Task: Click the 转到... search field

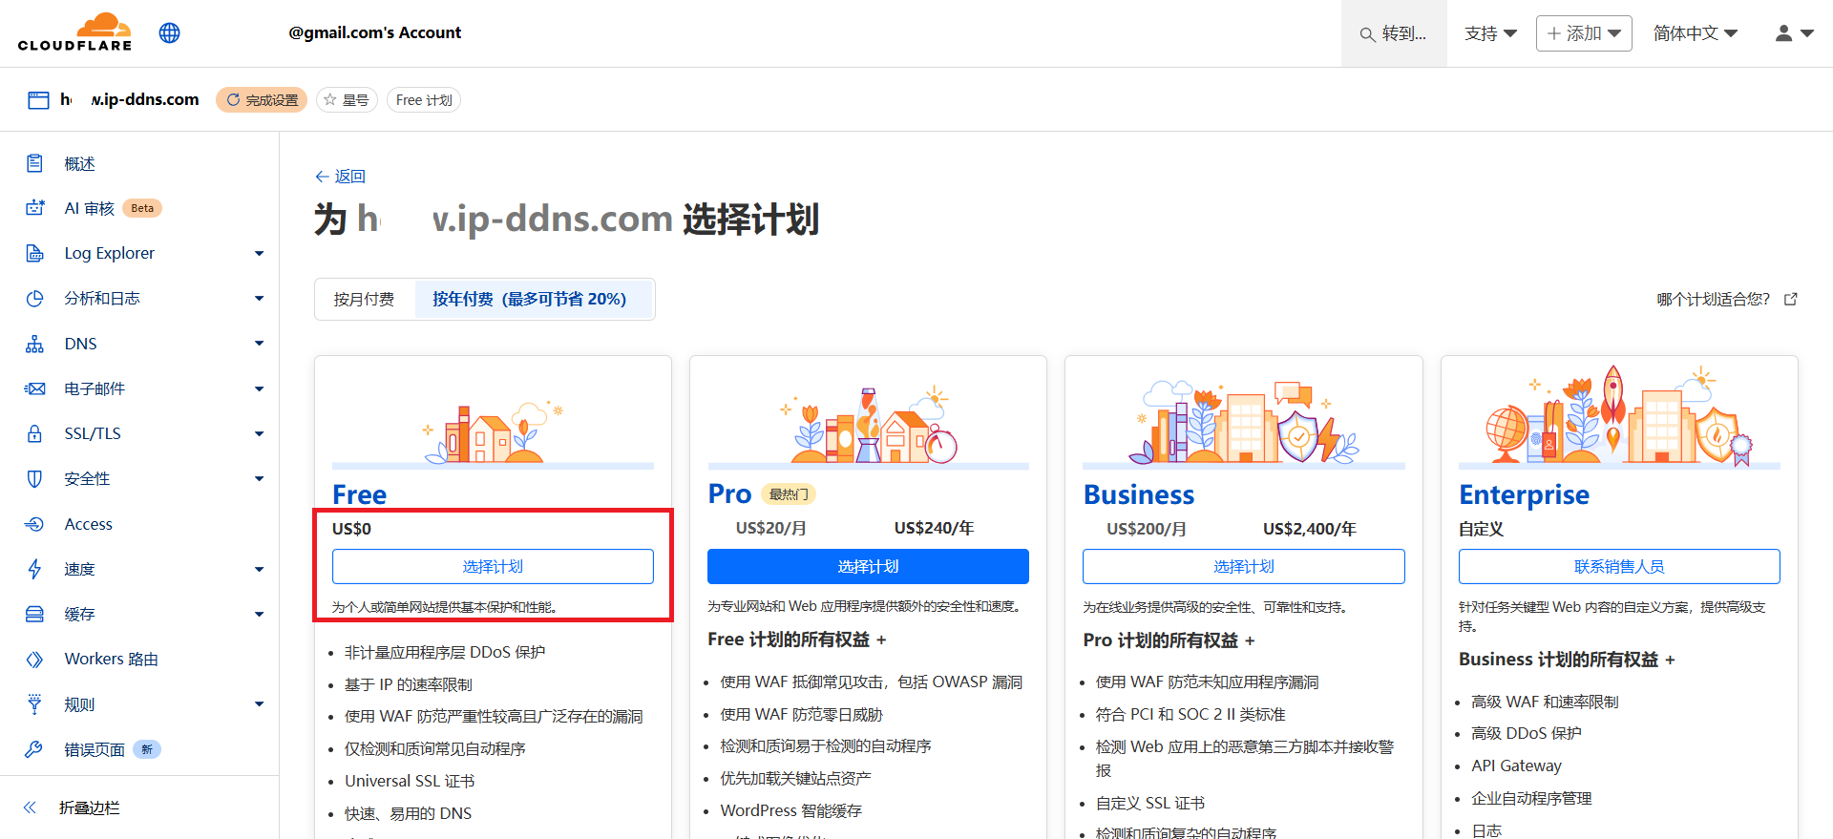Action: 1394,33
